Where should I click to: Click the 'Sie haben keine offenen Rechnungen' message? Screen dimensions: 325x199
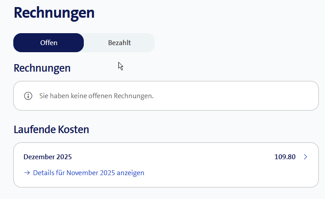click(96, 96)
